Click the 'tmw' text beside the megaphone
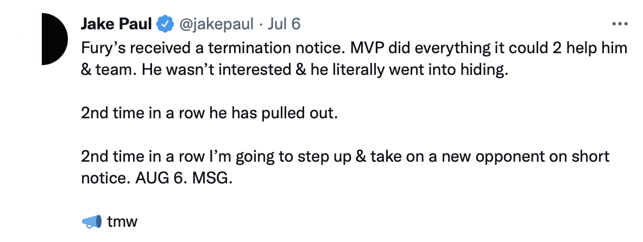Viewport: 643px width, 242px height. coord(122,222)
